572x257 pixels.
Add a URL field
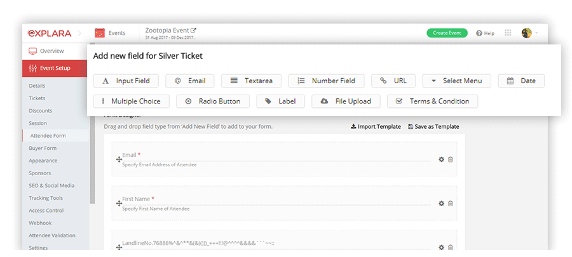(393, 81)
